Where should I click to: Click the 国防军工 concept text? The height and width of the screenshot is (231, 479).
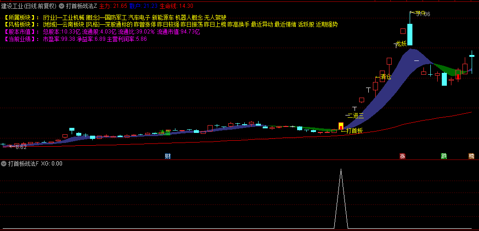click(115, 17)
